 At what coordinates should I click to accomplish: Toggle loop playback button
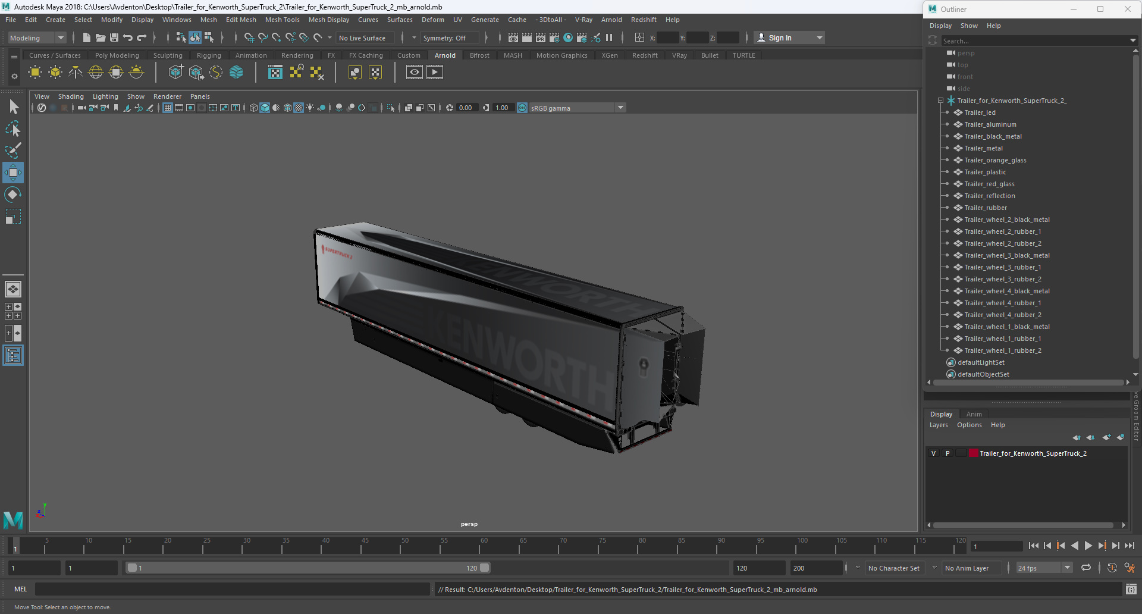[x=1086, y=568]
